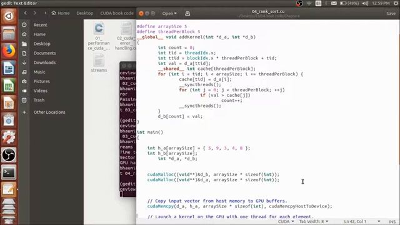Open clock showing 12:59 PM
This screenshot has width=400, height=225.
[x=381, y=3]
